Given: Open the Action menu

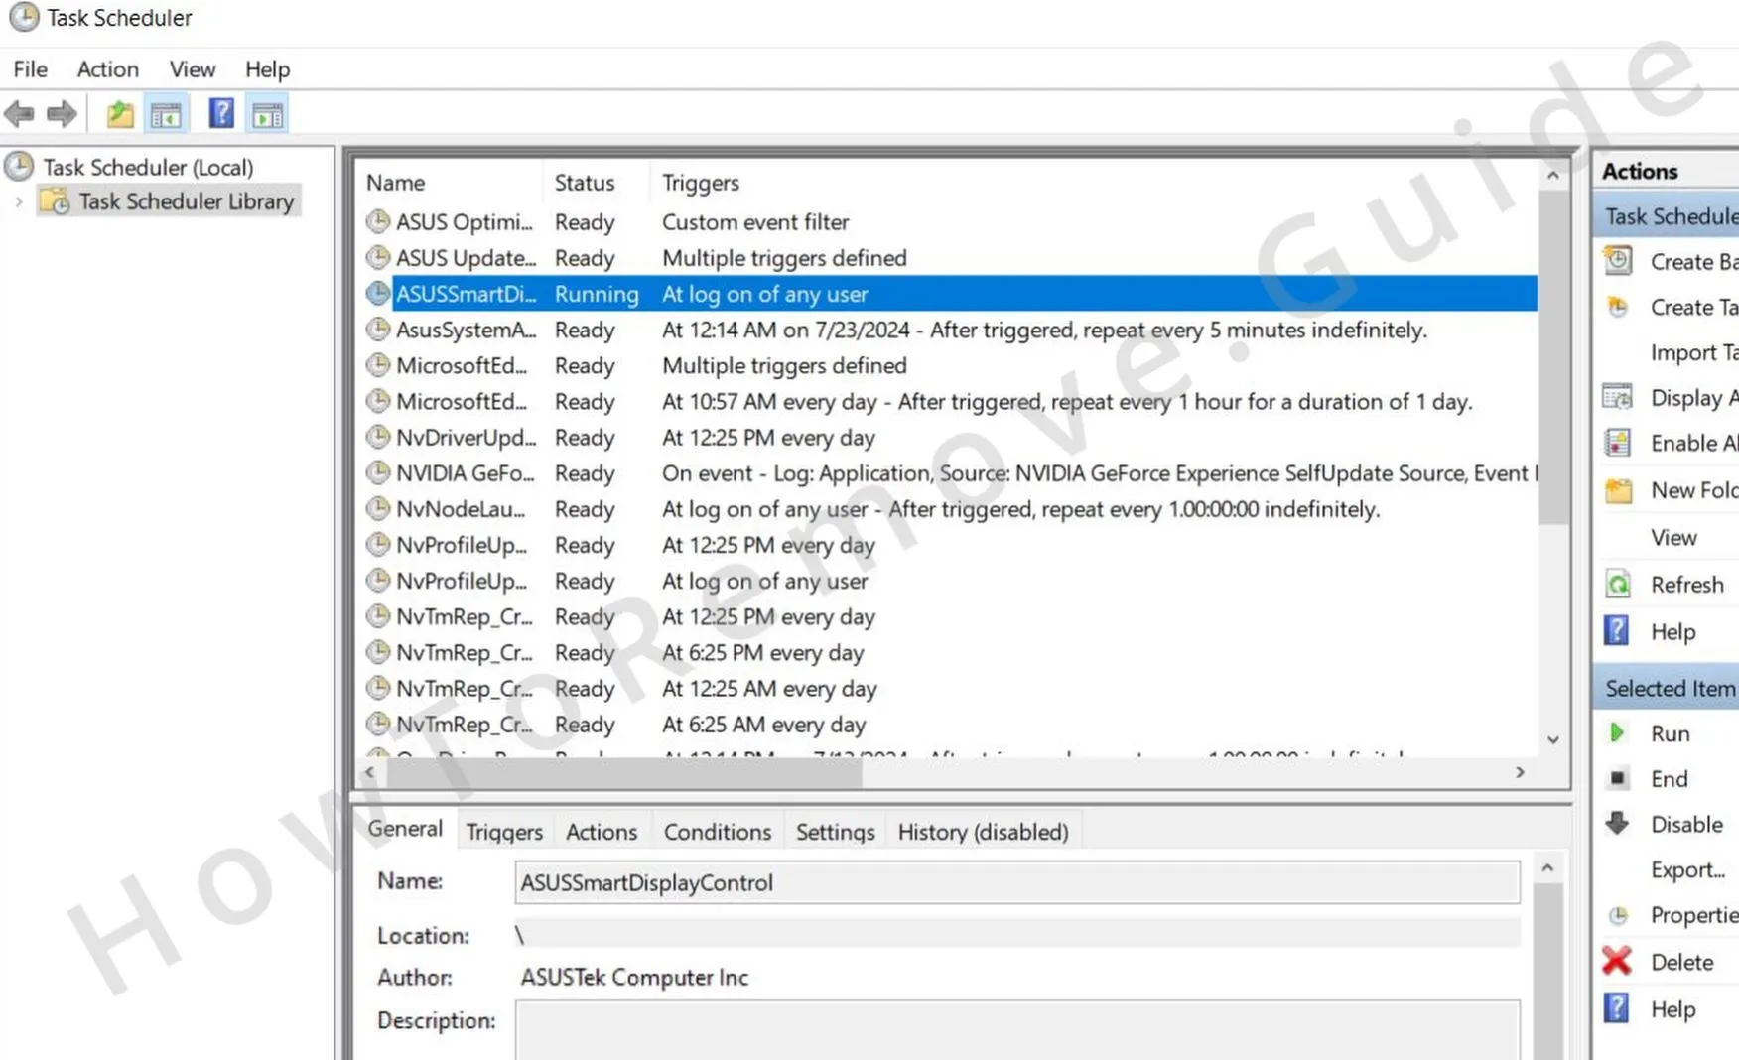Looking at the screenshot, I should coord(108,69).
